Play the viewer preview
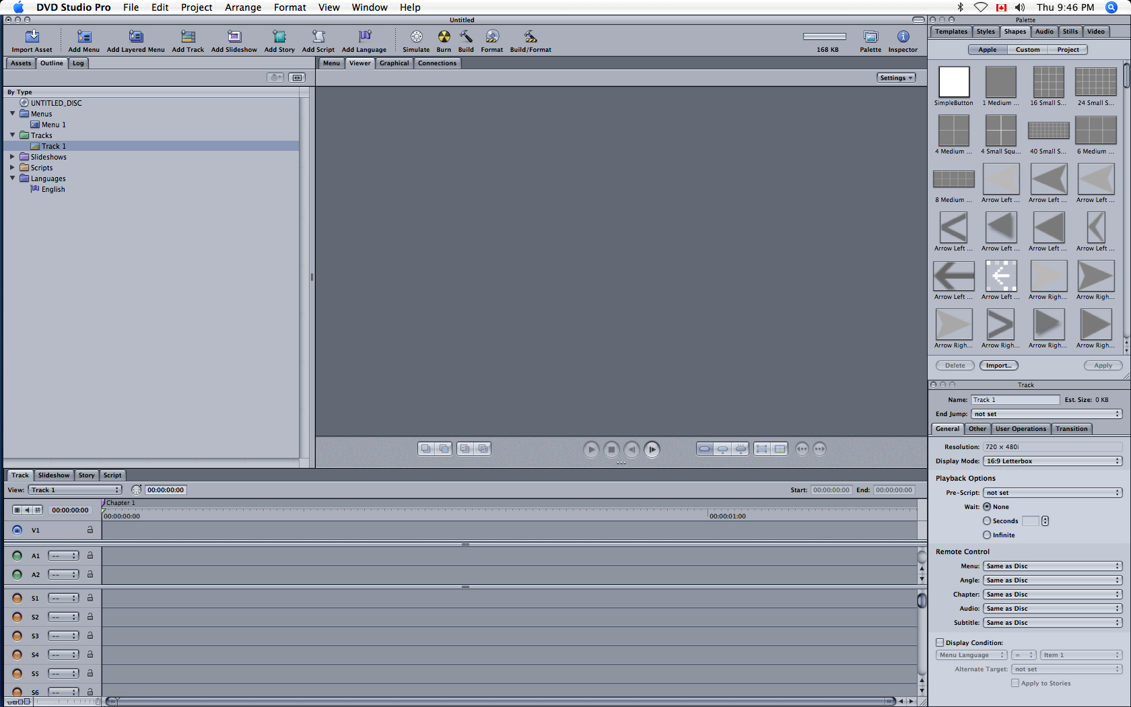Screen dimensions: 1131x707 [590, 449]
